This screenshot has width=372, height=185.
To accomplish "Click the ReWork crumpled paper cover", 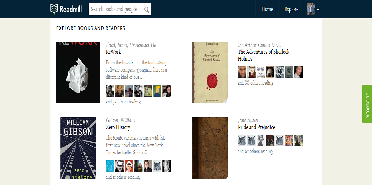I will (x=78, y=73).
